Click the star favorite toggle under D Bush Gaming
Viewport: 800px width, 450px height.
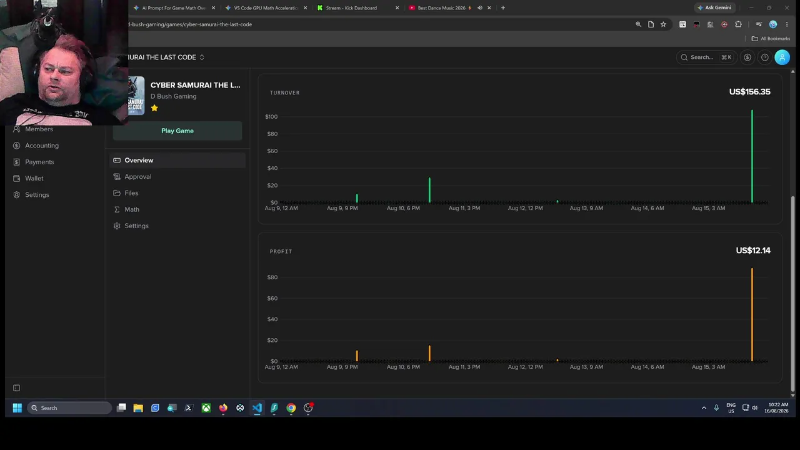coord(154,108)
